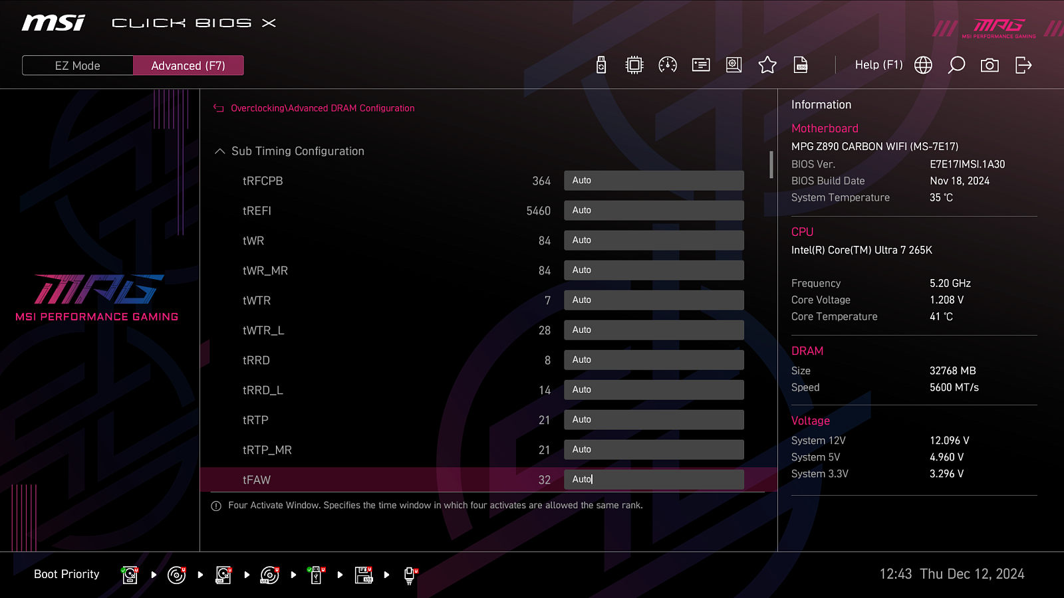Open Favorites star icon

[767, 65]
